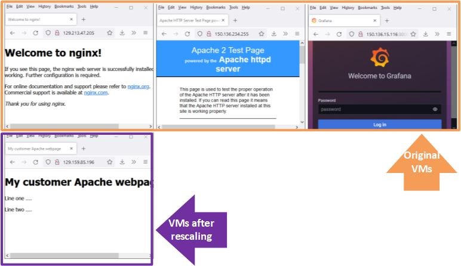The width and height of the screenshot is (461, 266).
Task: Open application menu in nginx window
Action: [x=145, y=33]
